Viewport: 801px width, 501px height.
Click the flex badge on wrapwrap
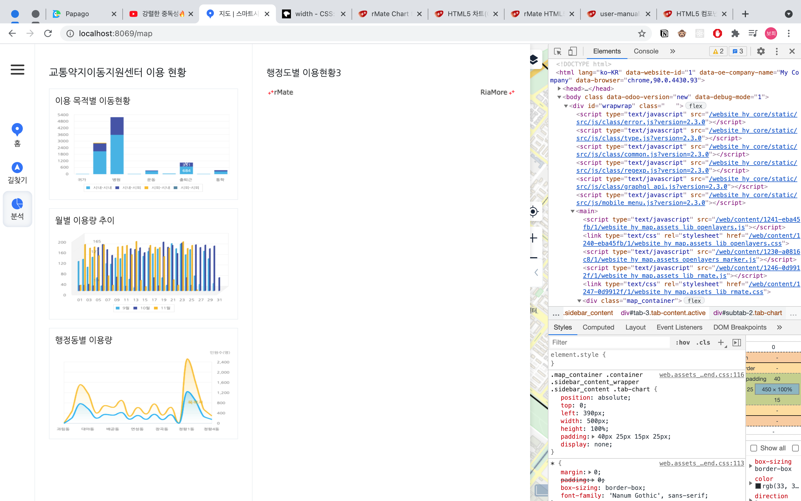pos(696,106)
